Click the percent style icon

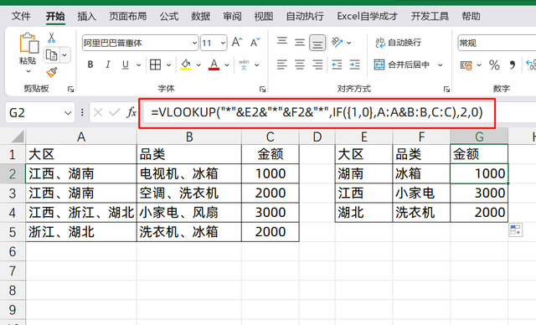click(494, 64)
